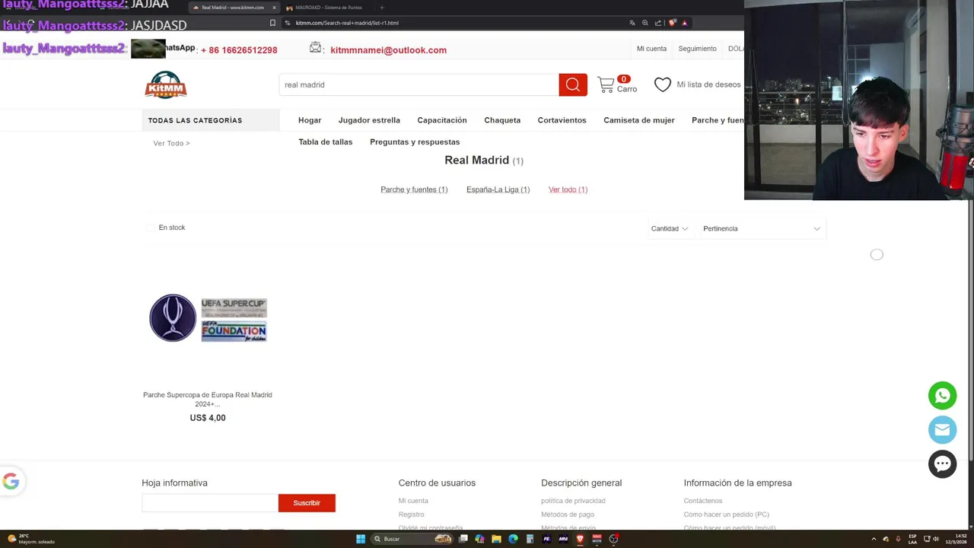Open the Calculator taskbar icon

pos(530,539)
